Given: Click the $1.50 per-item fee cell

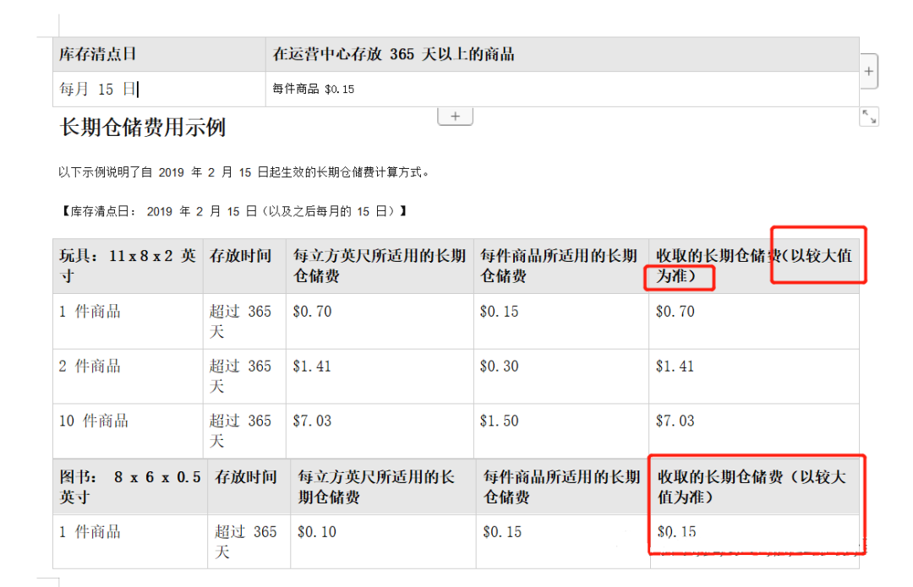Looking at the screenshot, I should click(561, 431).
